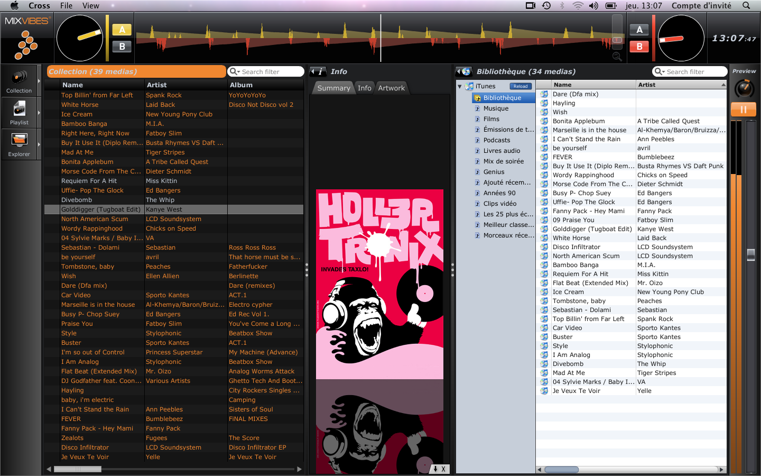Click the Hollertronix album artwork

tap(380, 284)
